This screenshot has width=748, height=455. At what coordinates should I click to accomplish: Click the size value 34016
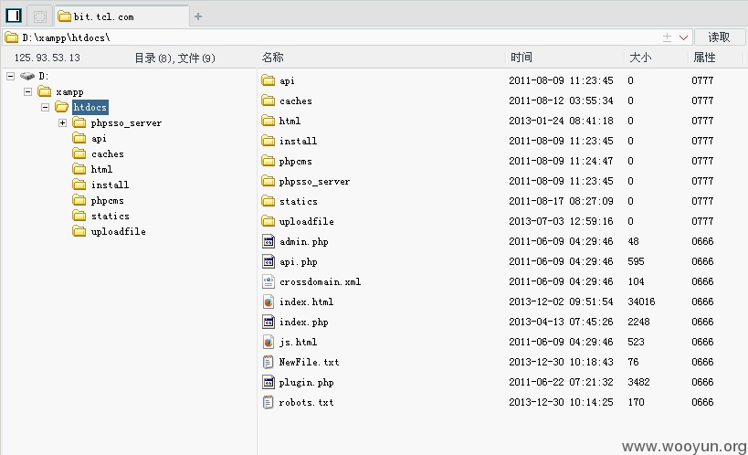click(642, 302)
